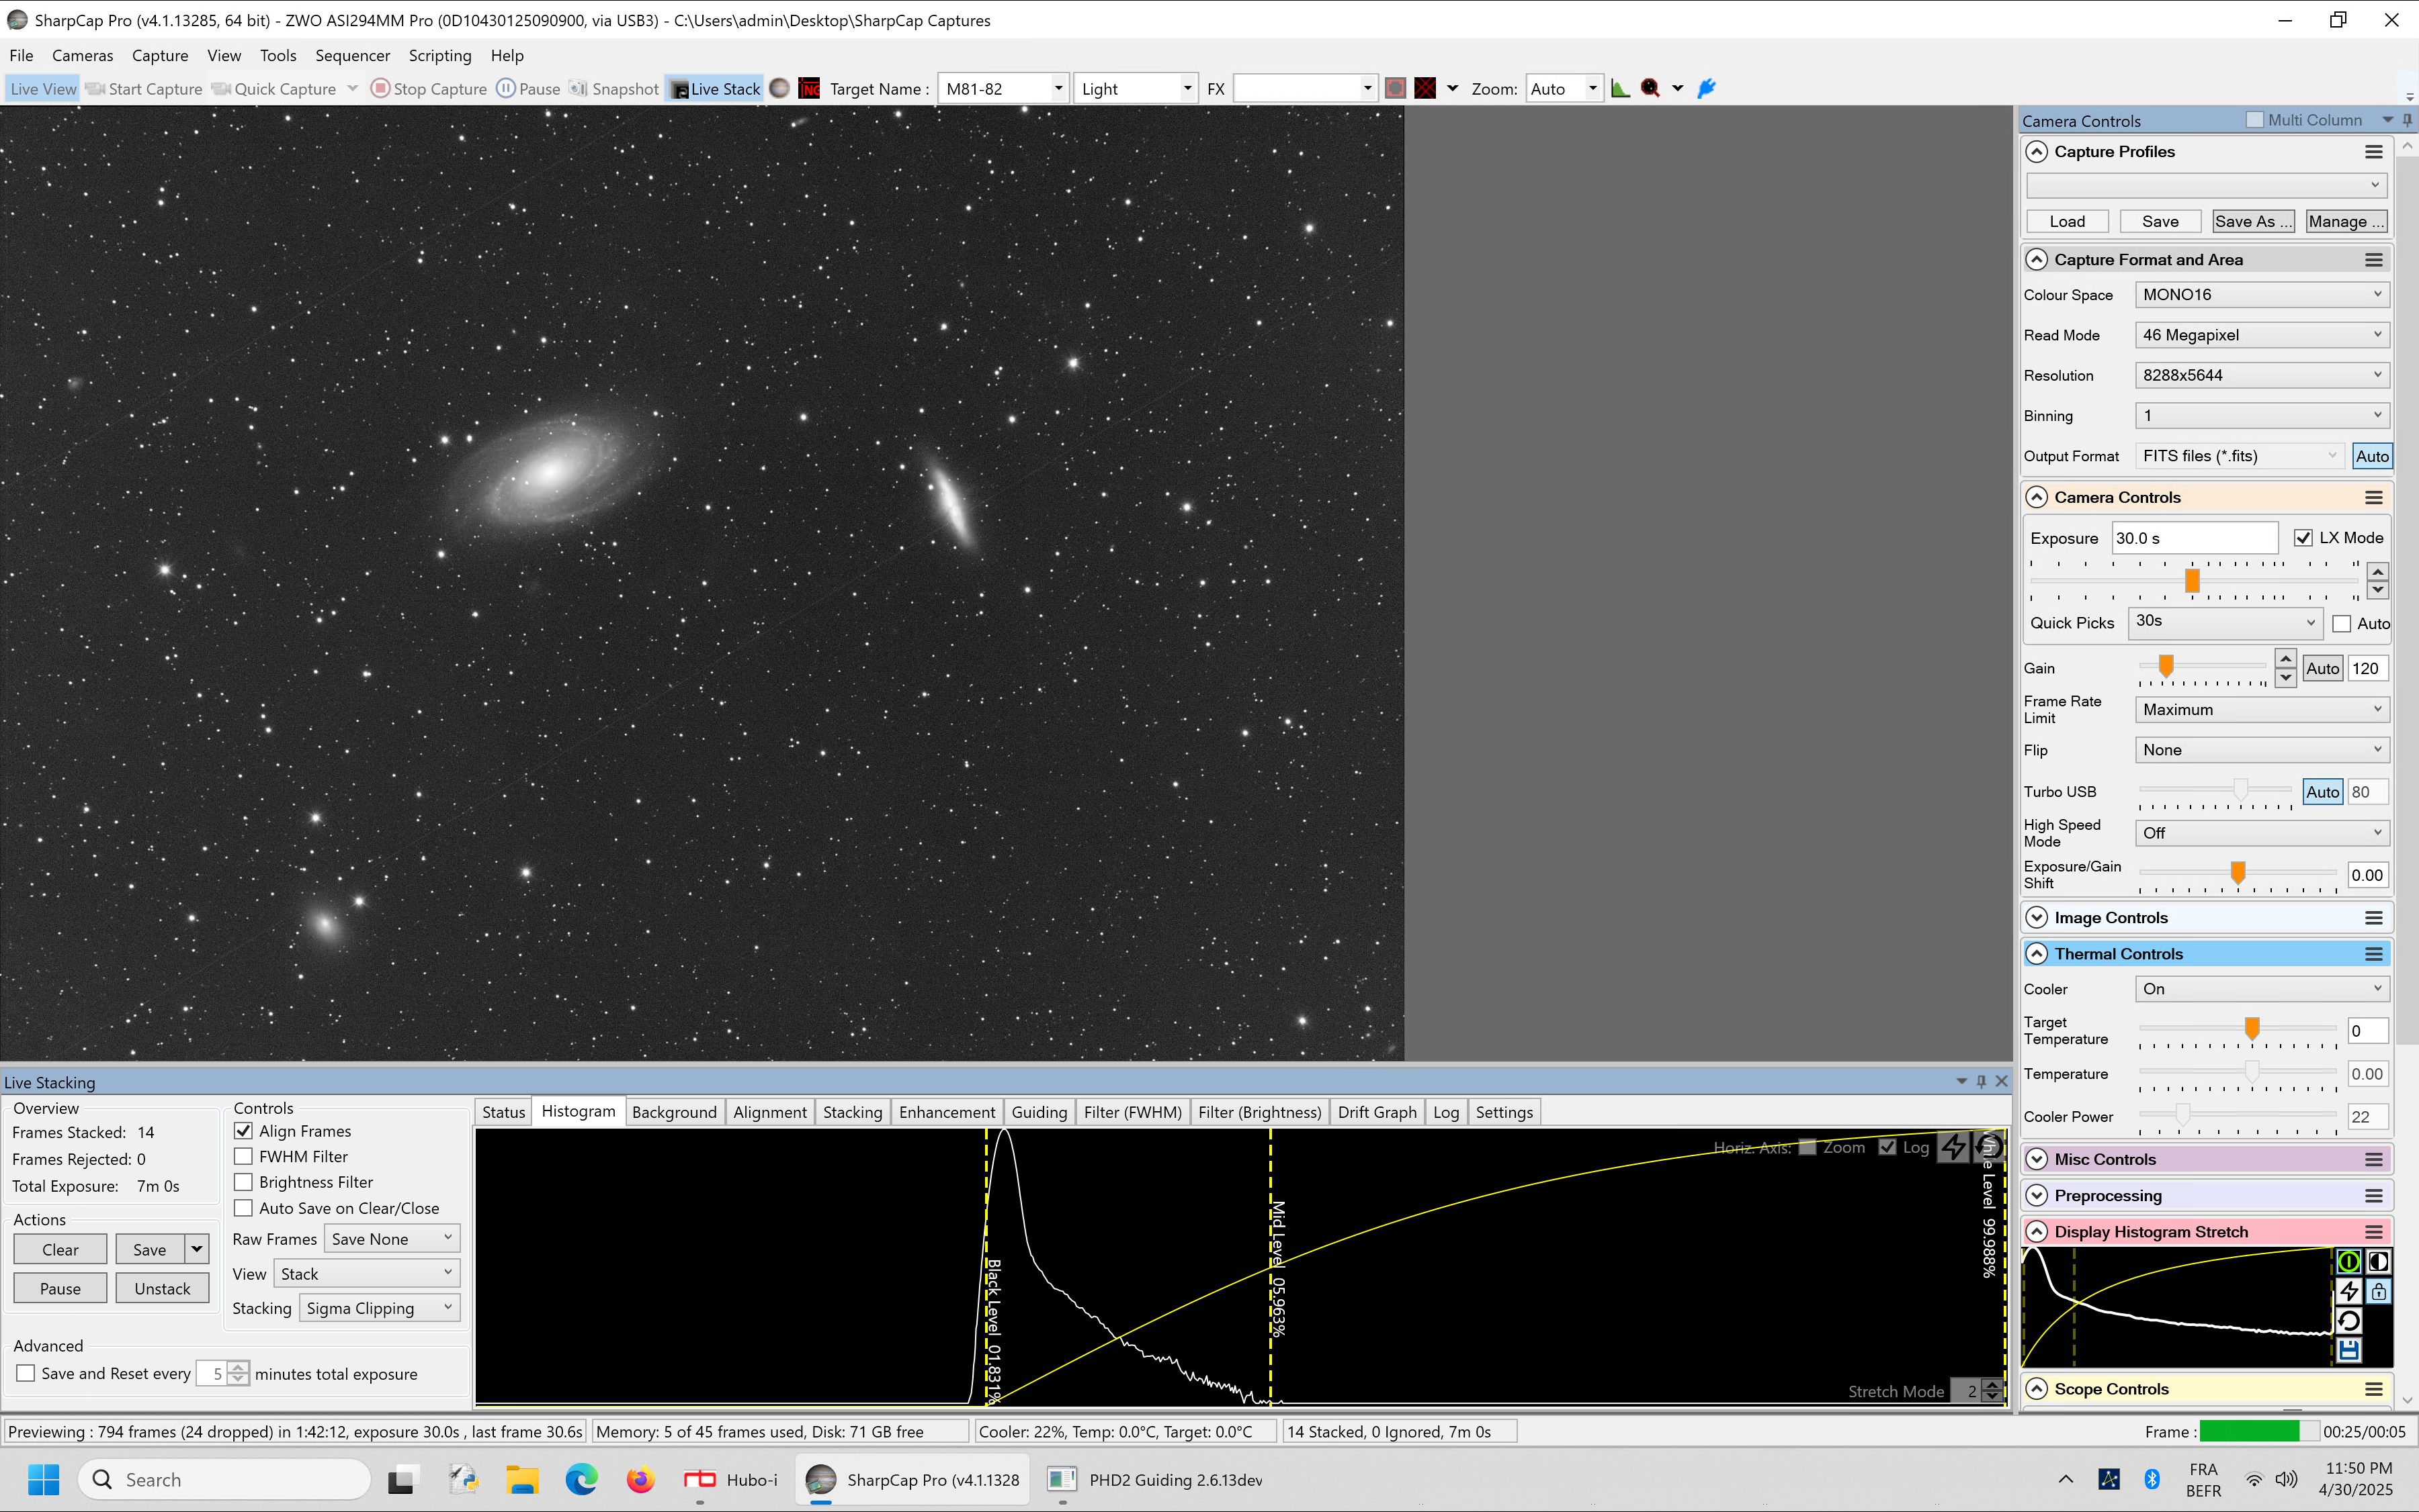Click the red magnifier focus tool icon
Viewport: 2419px width, 1512px height.
pos(1650,89)
